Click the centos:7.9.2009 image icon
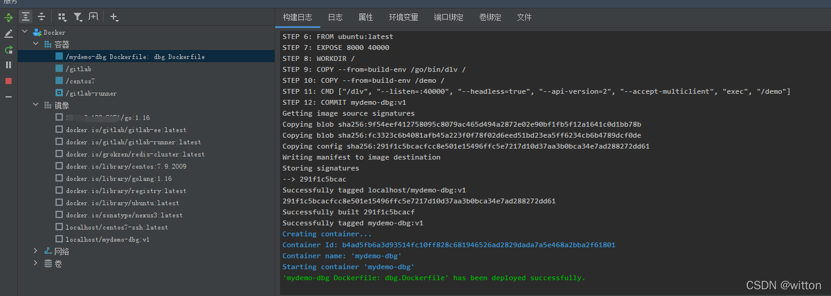The image size is (831, 296). pos(59,166)
